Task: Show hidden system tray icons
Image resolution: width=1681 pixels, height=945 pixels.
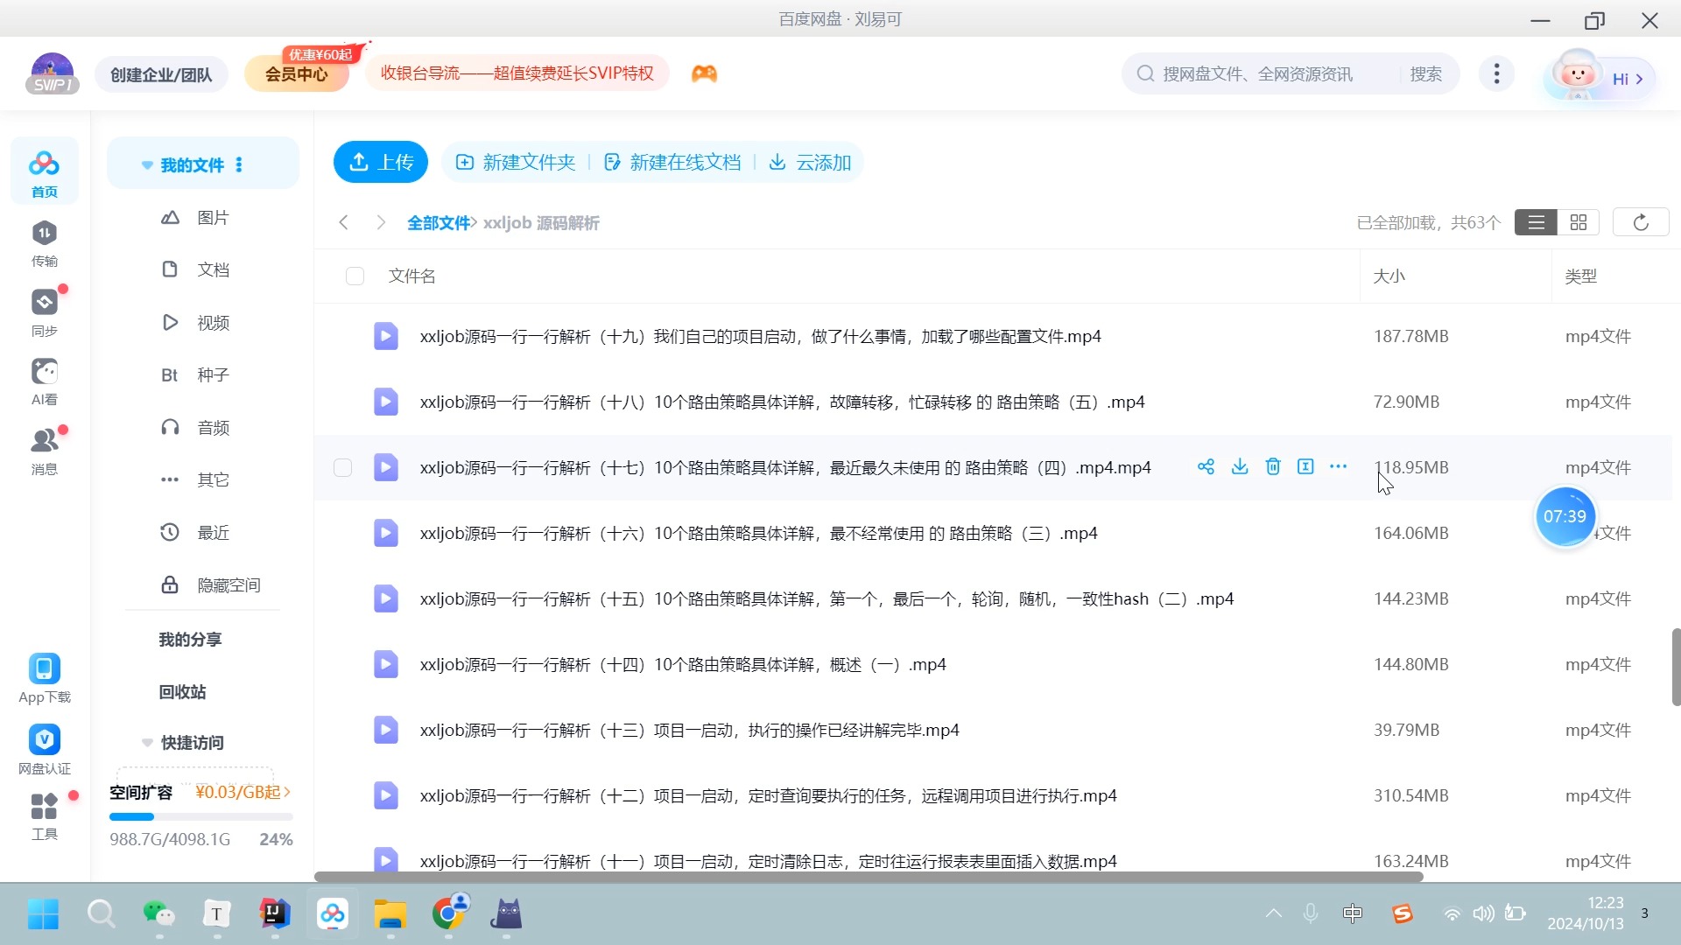Action: click(x=1274, y=913)
